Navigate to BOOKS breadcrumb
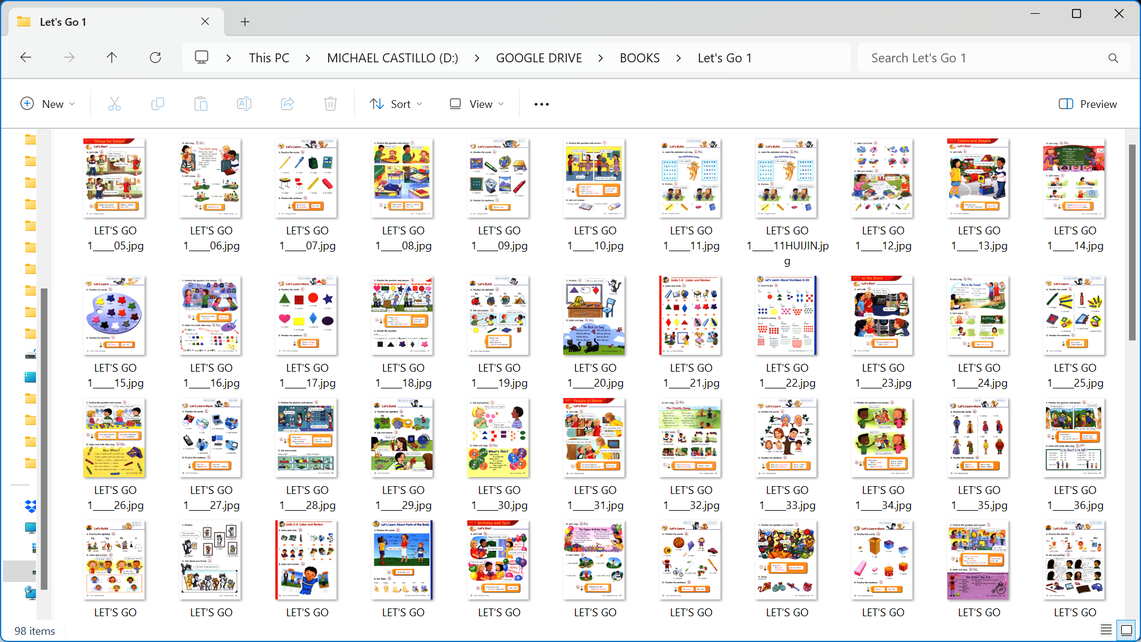Screen dimensions: 1141x642 click(639, 58)
